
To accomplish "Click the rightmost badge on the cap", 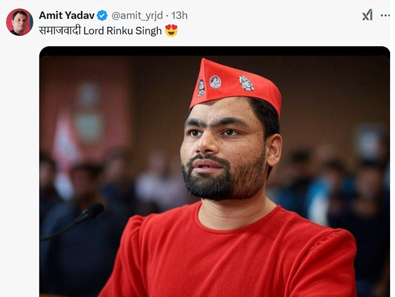I will [246, 83].
